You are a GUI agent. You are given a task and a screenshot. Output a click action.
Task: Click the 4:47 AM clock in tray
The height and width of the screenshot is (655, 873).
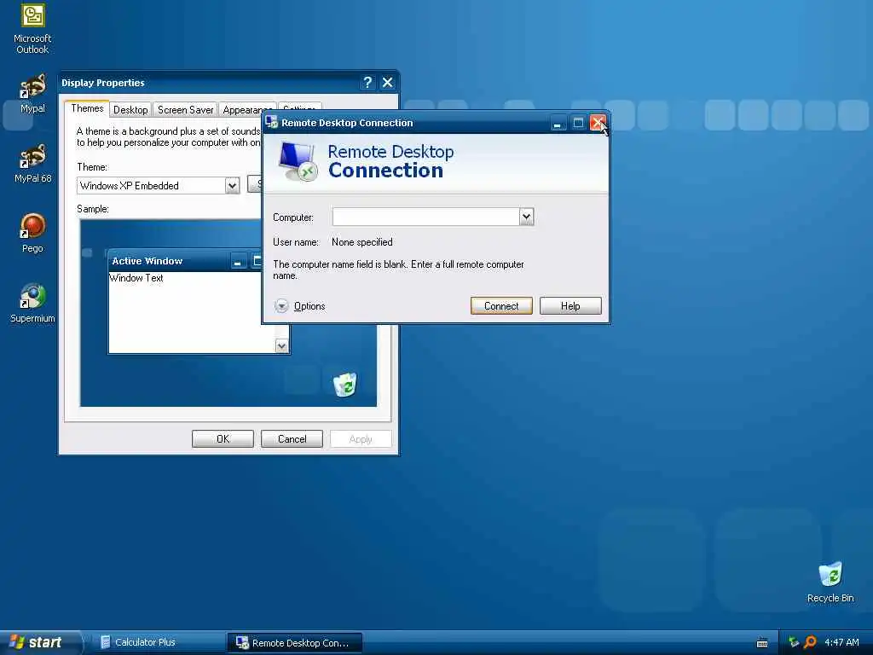tap(841, 642)
